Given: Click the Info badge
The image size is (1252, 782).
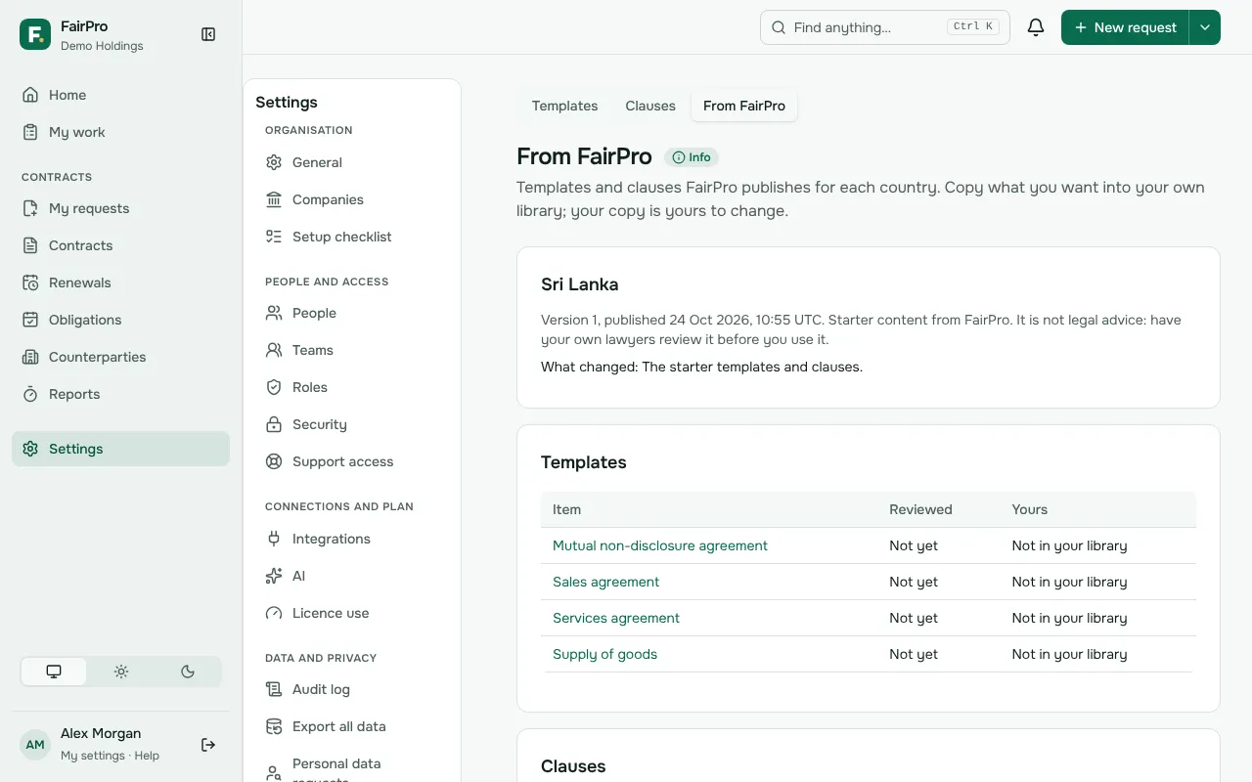Looking at the screenshot, I should point(692,157).
